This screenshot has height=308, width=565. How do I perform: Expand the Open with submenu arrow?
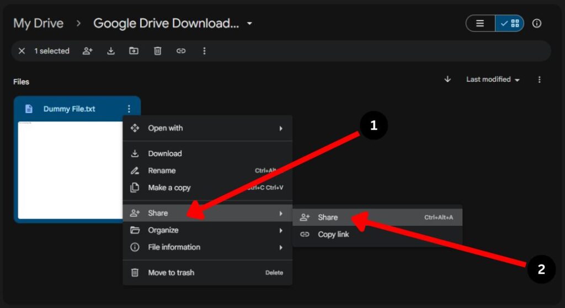(x=281, y=129)
